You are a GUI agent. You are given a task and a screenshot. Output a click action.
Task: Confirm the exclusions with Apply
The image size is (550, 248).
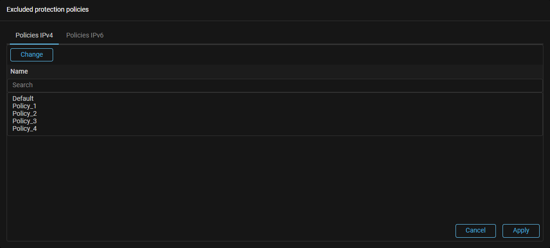(521, 231)
